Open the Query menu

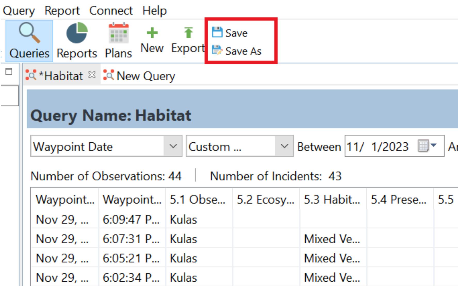19,11
